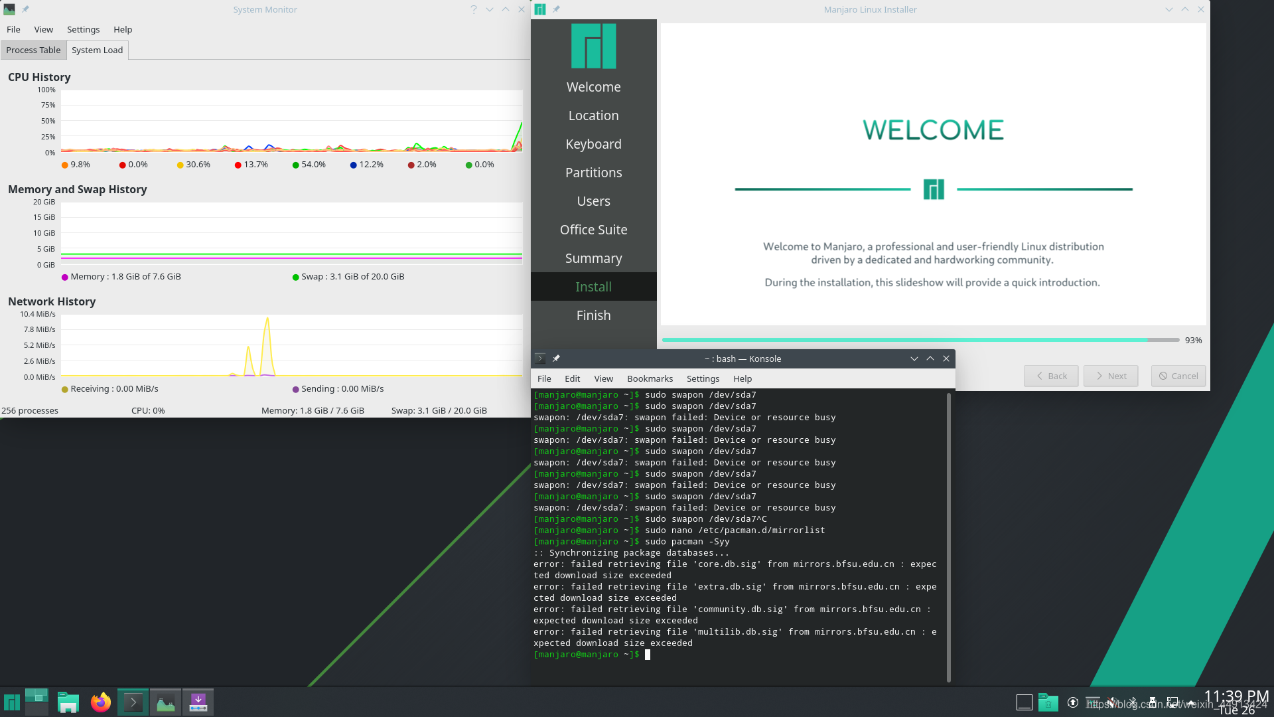Click the show desktop icon in tray
Screen dimensions: 1274x717
[x=1024, y=702]
